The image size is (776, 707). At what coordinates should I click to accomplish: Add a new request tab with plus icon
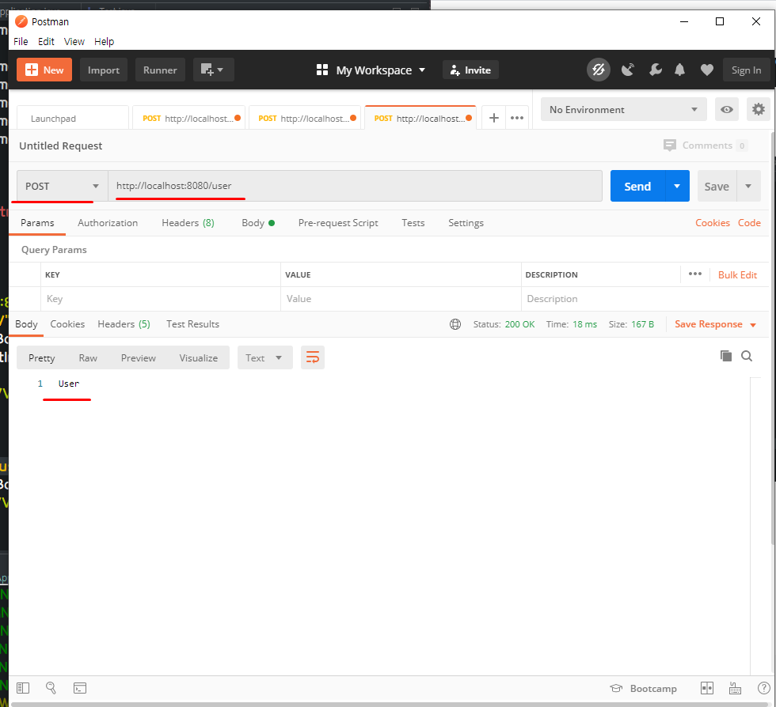493,118
